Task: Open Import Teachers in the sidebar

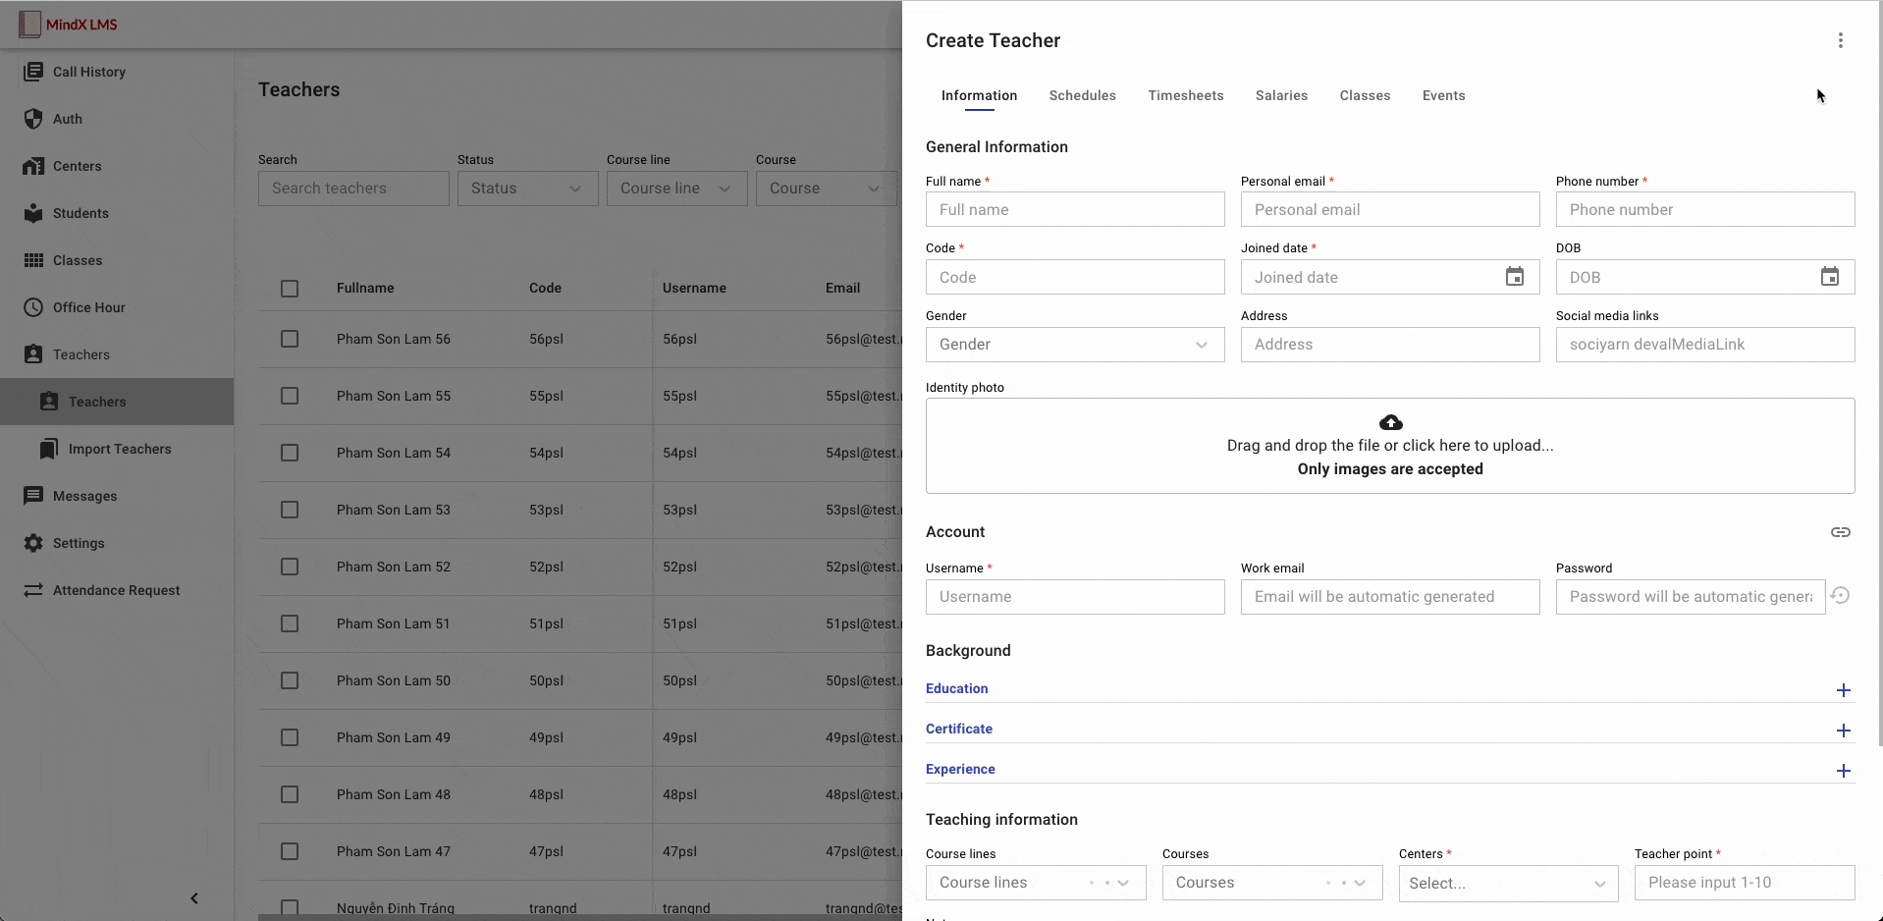Action: (119, 449)
